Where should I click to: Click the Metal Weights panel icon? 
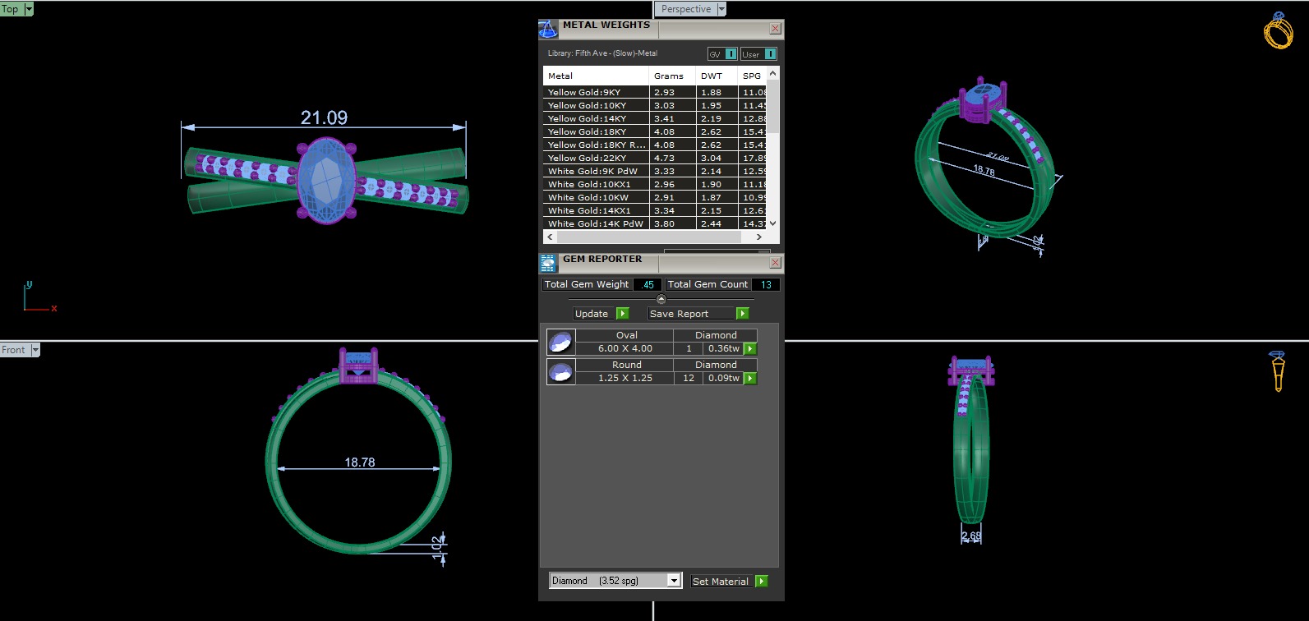(548, 30)
